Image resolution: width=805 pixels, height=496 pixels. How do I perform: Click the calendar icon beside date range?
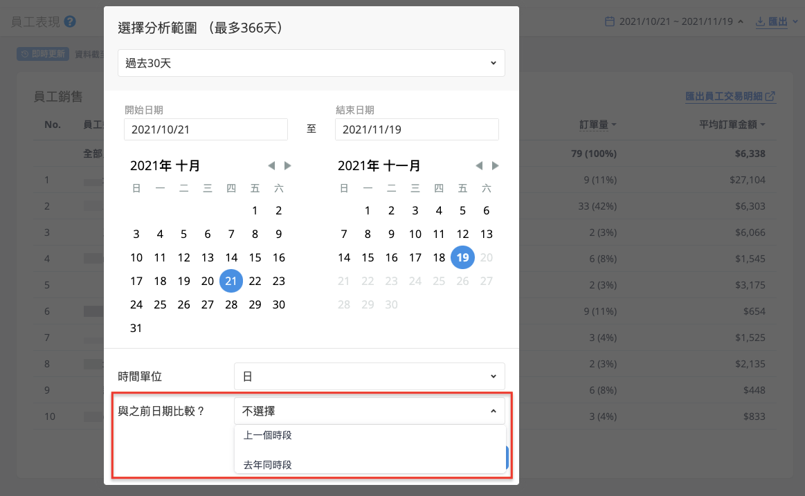pos(609,21)
